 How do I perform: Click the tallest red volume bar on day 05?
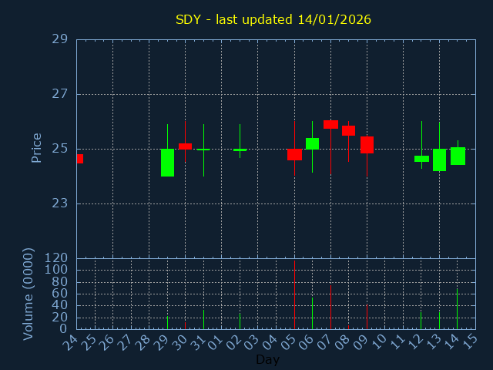(x=294, y=294)
